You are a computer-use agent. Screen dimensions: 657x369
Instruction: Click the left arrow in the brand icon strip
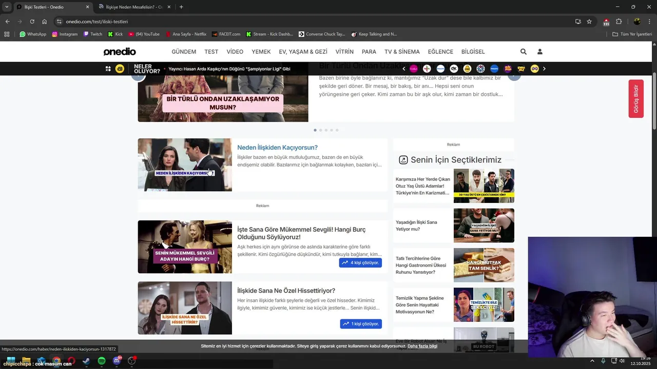404,69
